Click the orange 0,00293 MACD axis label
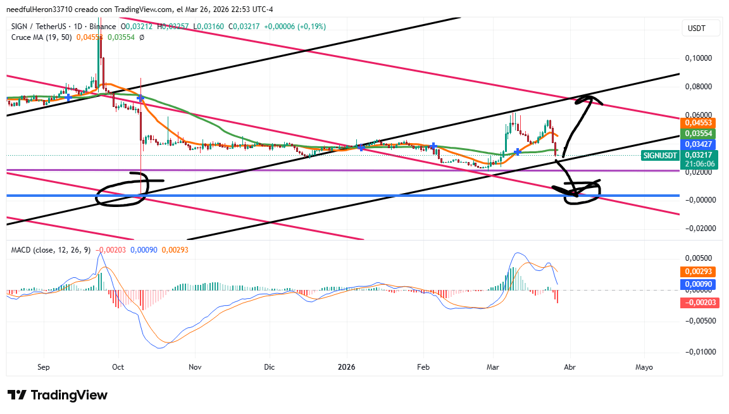Screen dimensions: 729x414 click(x=699, y=272)
